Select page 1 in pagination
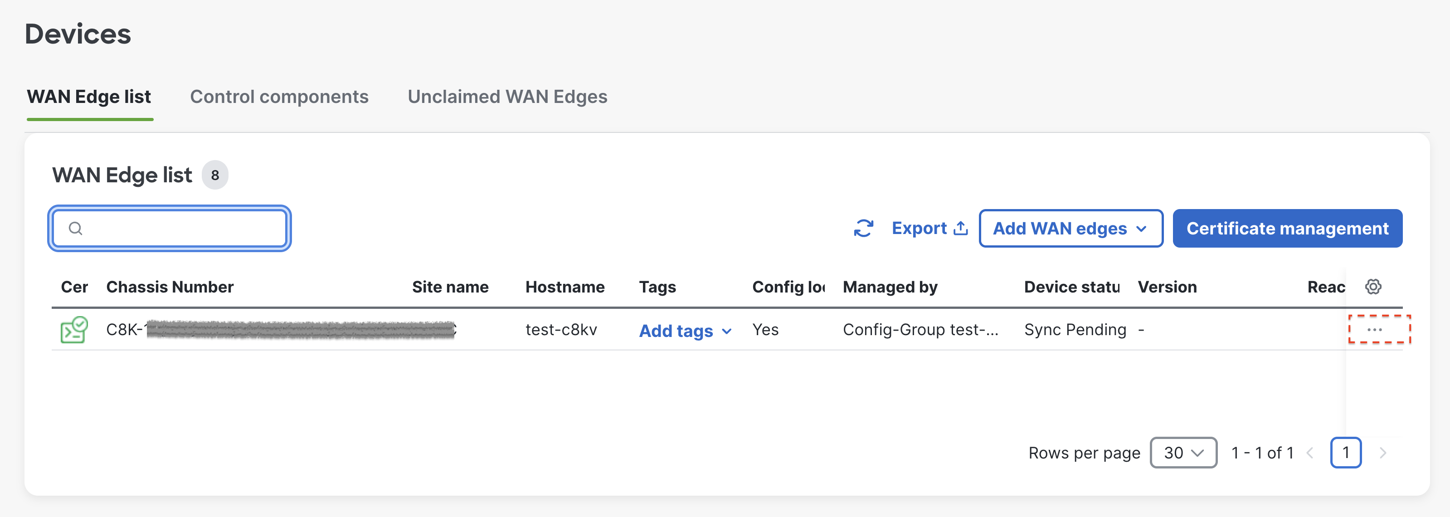The image size is (1450, 517). (x=1347, y=452)
